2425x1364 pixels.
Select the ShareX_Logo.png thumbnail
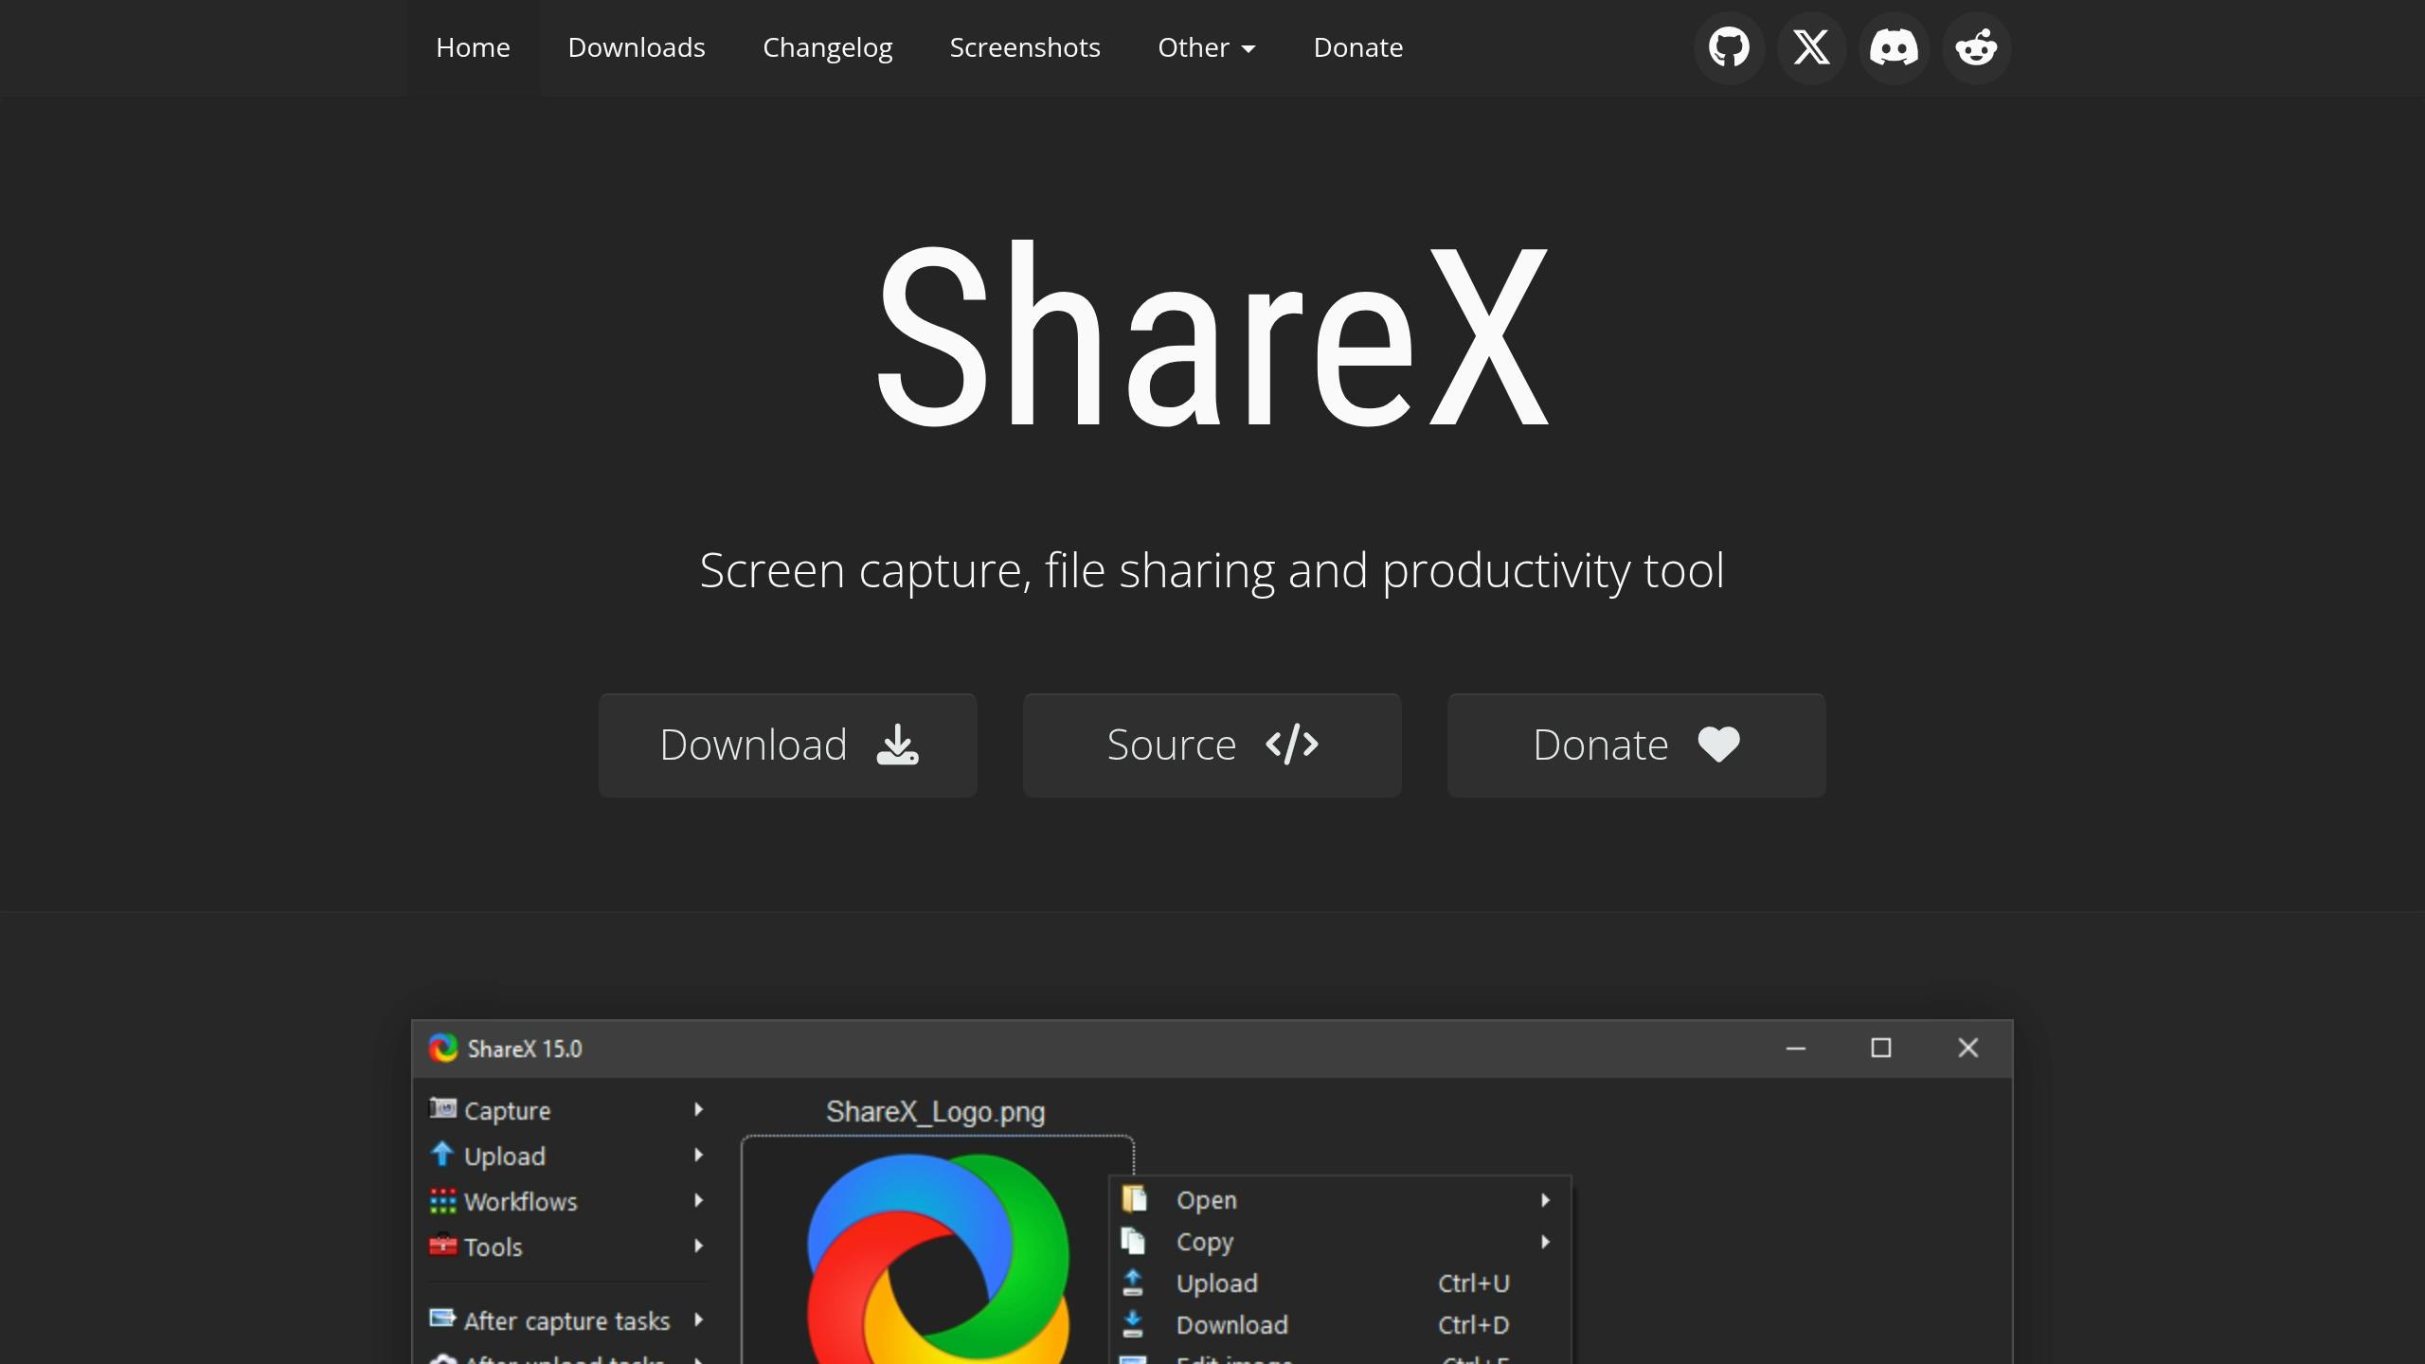coord(936,1260)
